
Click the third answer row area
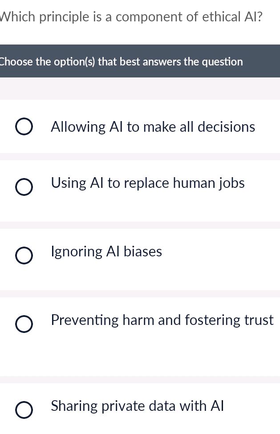[140, 256]
